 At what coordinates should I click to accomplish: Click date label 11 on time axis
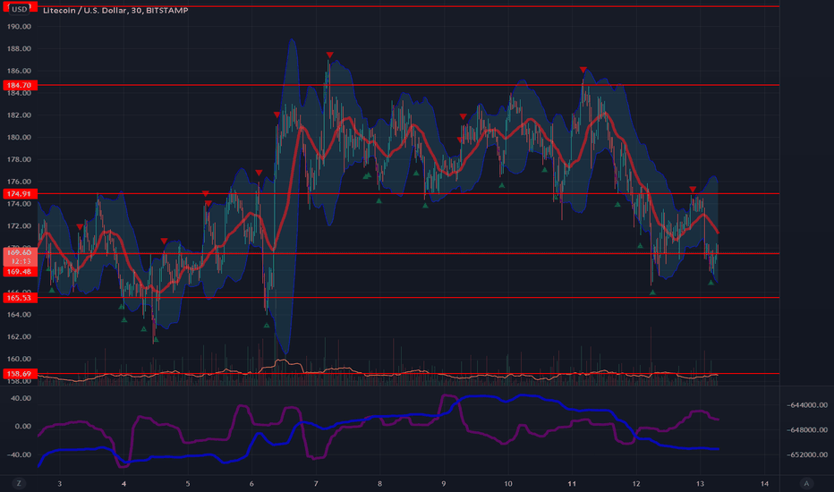tap(572, 483)
